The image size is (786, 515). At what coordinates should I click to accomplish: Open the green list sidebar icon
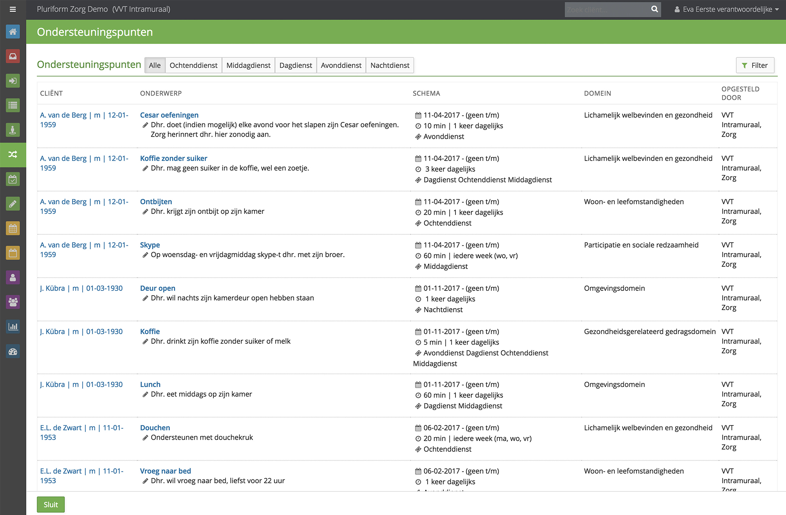click(13, 105)
